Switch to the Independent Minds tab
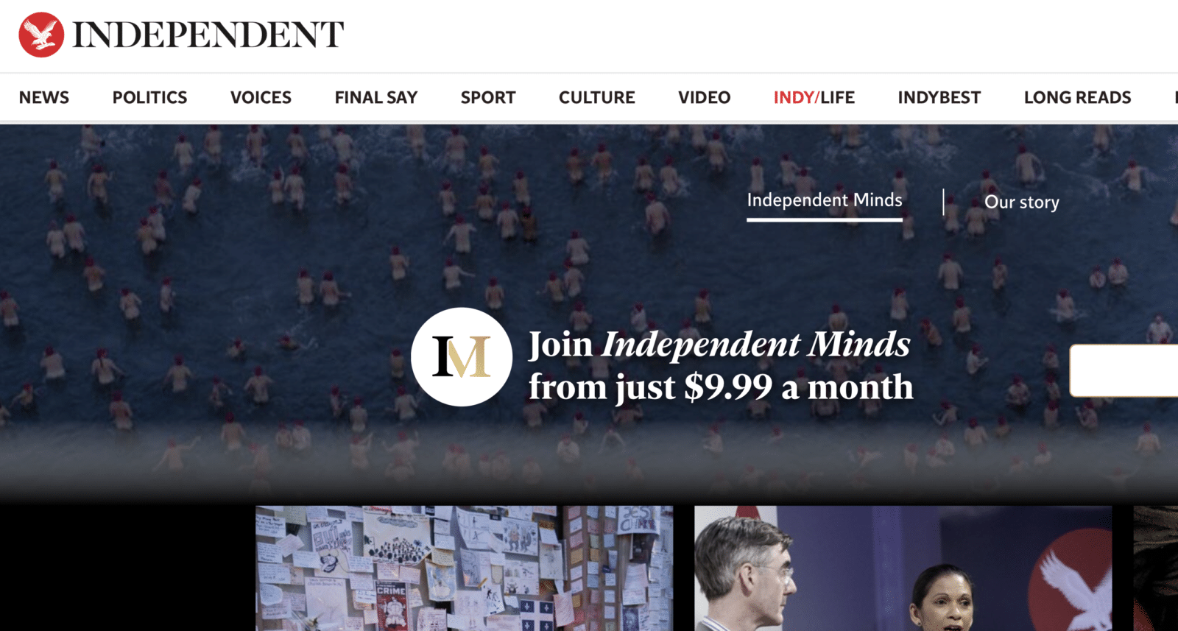The image size is (1178, 631). (x=825, y=200)
